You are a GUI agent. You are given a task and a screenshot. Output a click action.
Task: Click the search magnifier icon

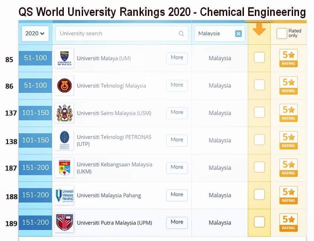tap(181, 34)
